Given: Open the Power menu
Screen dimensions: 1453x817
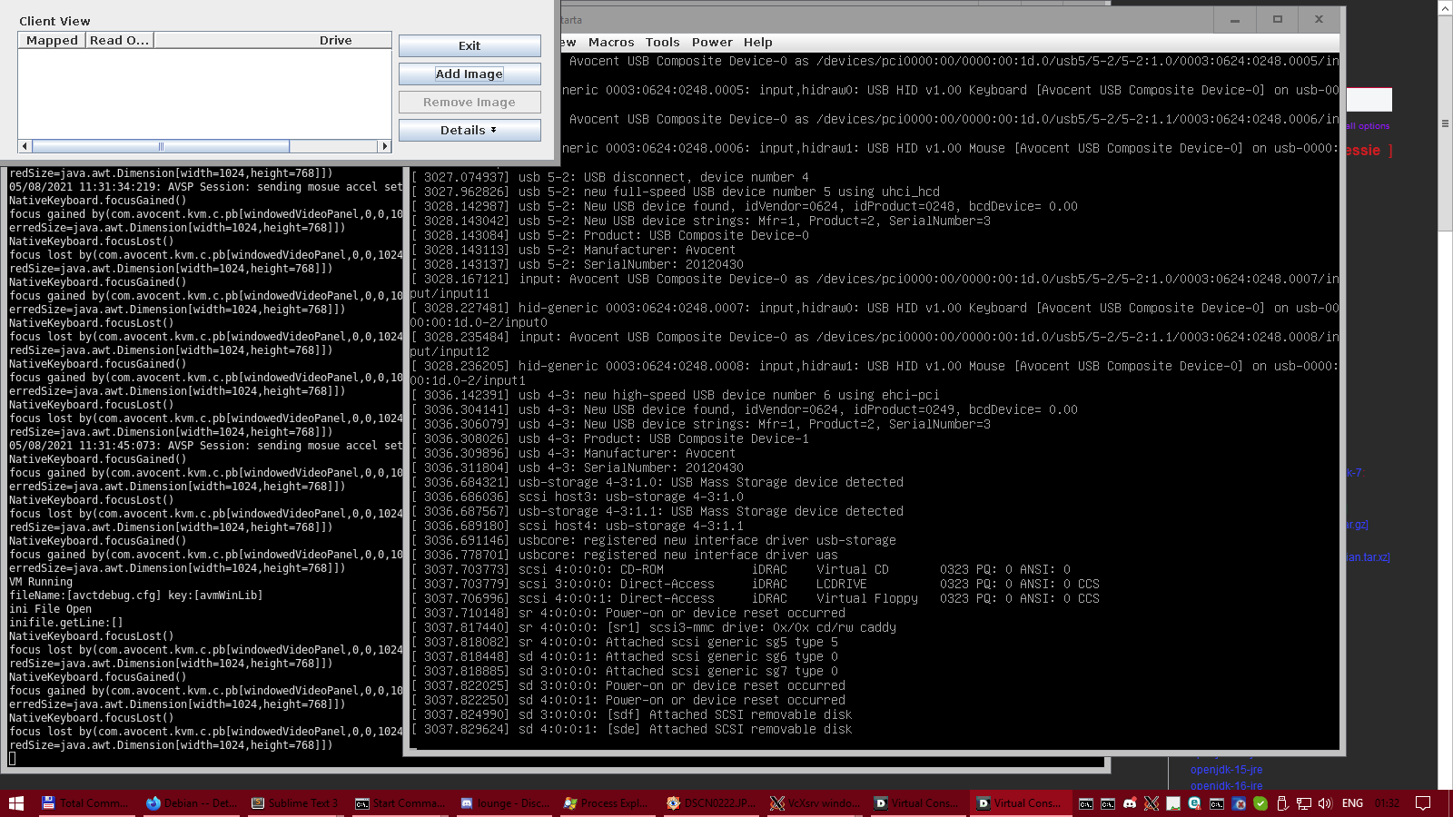Looking at the screenshot, I should (x=712, y=43).
